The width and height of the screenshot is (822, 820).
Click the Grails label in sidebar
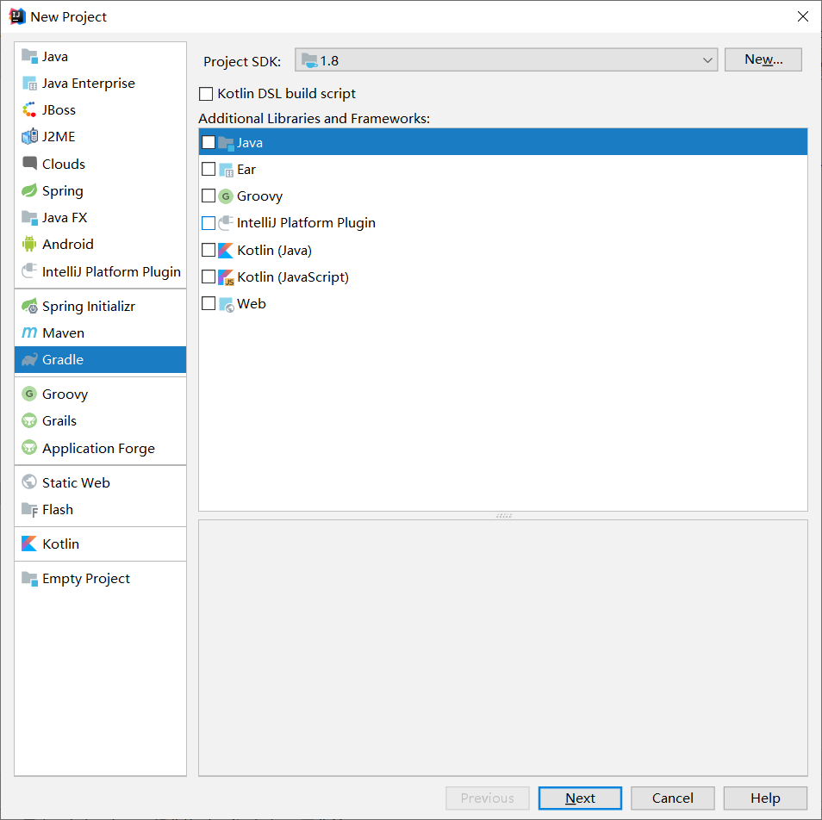(x=59, y=420)
